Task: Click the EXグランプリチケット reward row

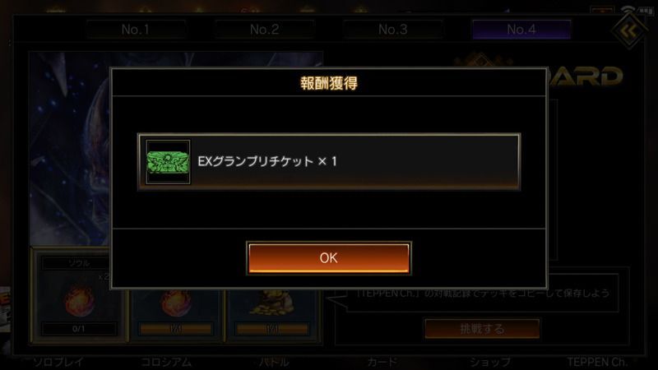Action: pyautogui.click(x=329, y=162)
